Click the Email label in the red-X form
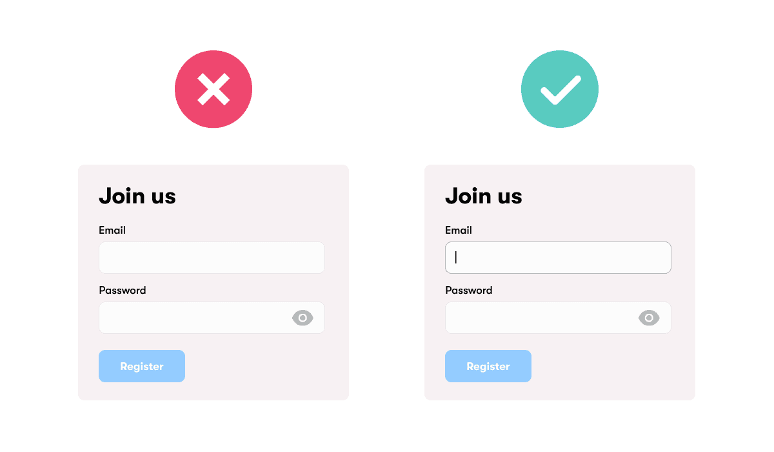The height and width of the screenshot is (452, 774). (x=112, y=231)
